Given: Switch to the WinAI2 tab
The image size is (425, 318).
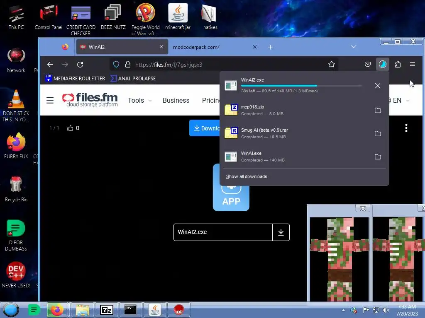Looking at the screenshot, I should [122, 47].
